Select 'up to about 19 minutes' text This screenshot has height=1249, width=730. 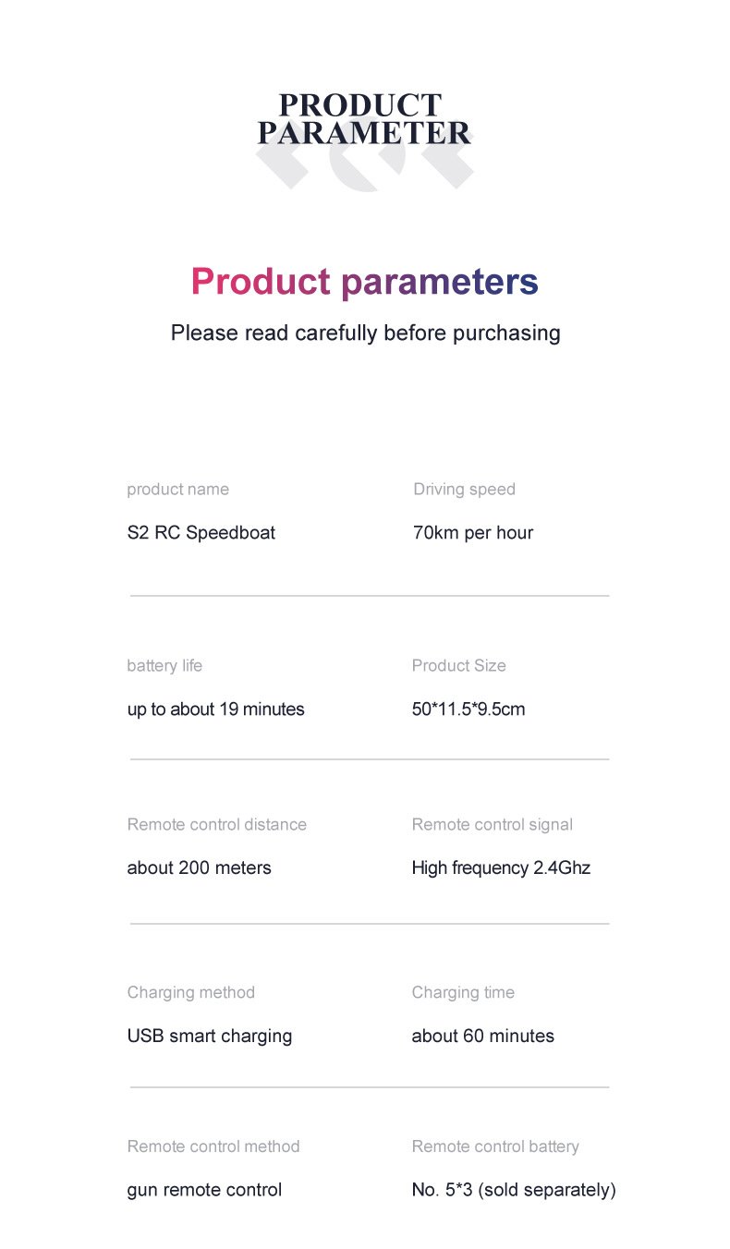pyautogui.click(x=215, y=709)
